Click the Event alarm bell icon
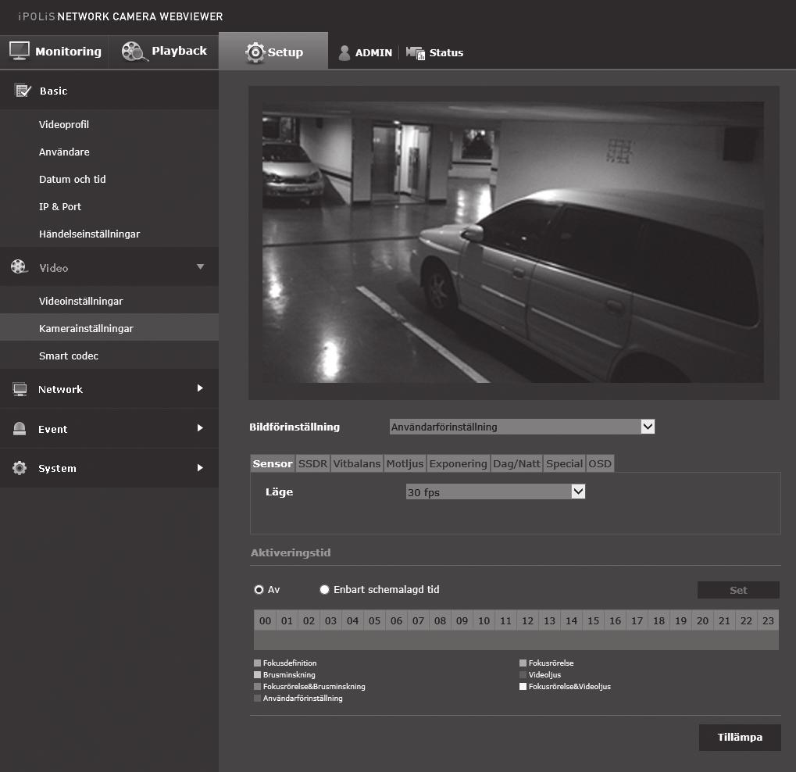 [20, 429]
